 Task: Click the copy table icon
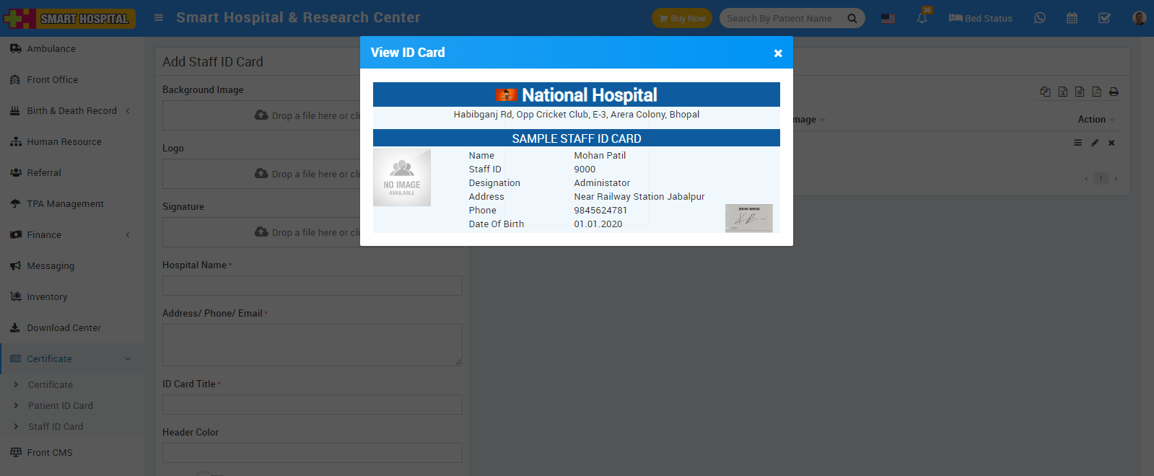1045,92
